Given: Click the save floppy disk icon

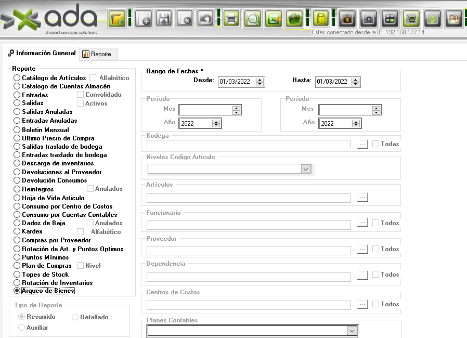Looking at the screenshot, I should [x=164, y=19].
